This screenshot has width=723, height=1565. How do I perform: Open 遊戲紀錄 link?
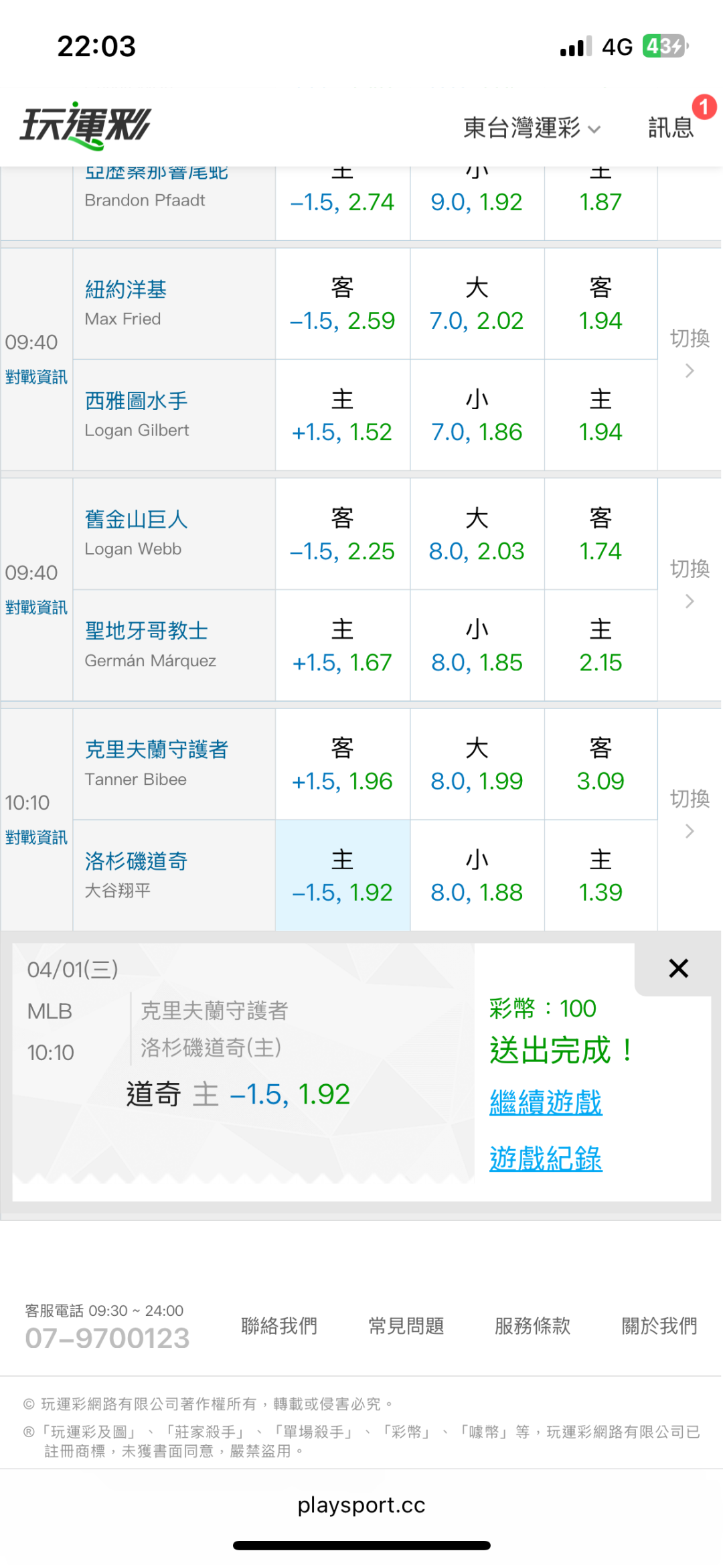pos(546,1158)
